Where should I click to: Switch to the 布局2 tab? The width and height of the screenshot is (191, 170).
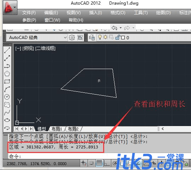73,129
